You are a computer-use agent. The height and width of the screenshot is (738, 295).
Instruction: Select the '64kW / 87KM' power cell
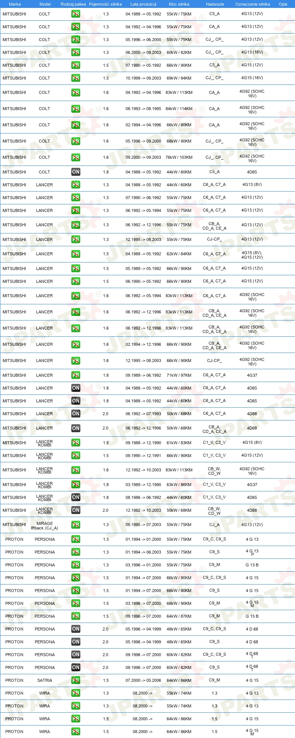(x=179, y=616)
